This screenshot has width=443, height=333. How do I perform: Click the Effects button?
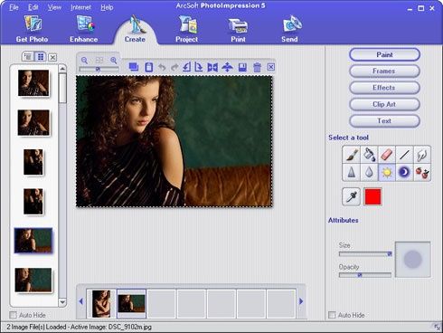(384, 88)
